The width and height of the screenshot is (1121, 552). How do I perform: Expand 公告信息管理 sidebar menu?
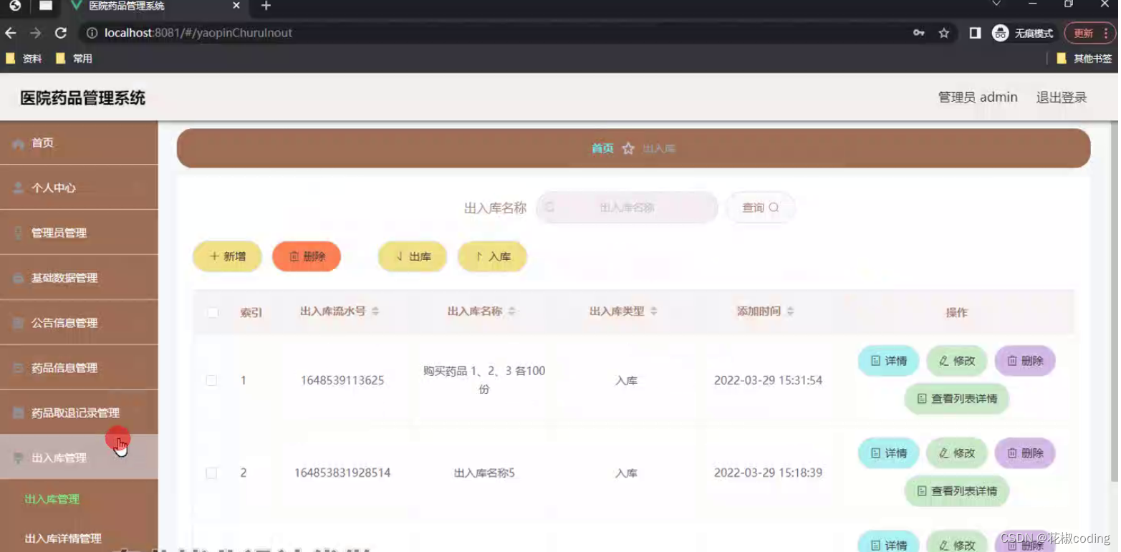click(x=79, y=323)
